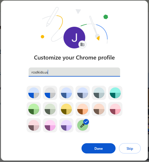Apply the muted sage green theme swatch
This screenshot has height=162, width=149.
(x=50, y=109)
